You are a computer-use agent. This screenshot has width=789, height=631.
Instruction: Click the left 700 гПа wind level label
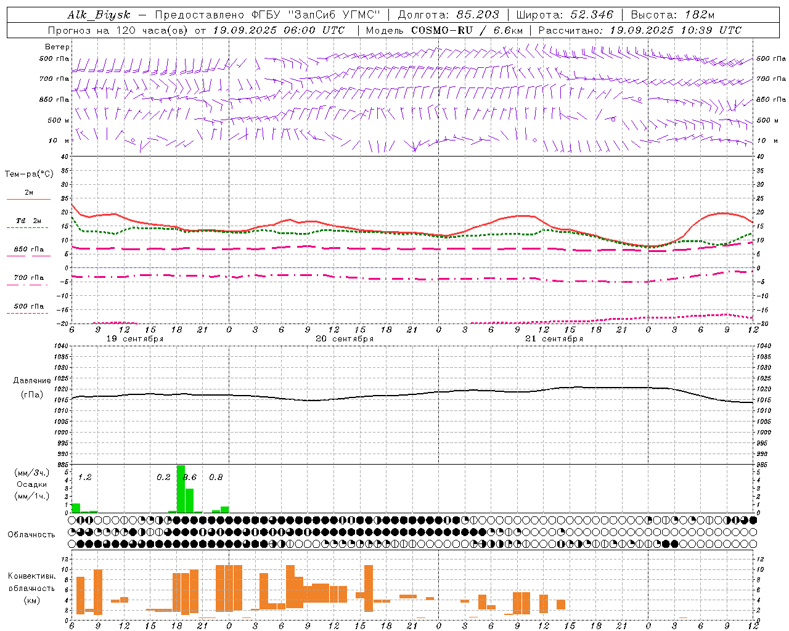click(x=54, y=79)
